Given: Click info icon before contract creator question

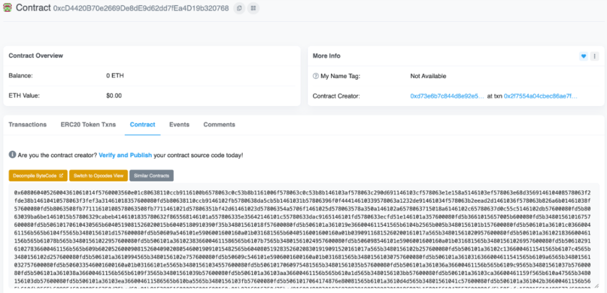Looking at the screenshot, I should pos(12,155).
